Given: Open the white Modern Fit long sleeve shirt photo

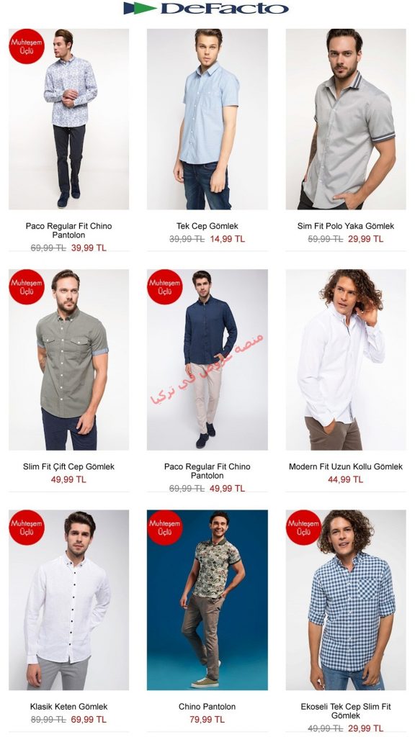Looking at the screenshot, I should click(346, 360).
